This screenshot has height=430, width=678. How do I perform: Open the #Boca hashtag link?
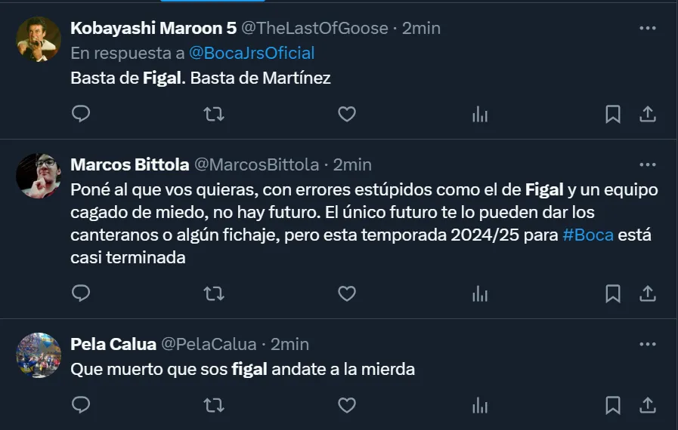pyautogui.click(x=587, y=235)
